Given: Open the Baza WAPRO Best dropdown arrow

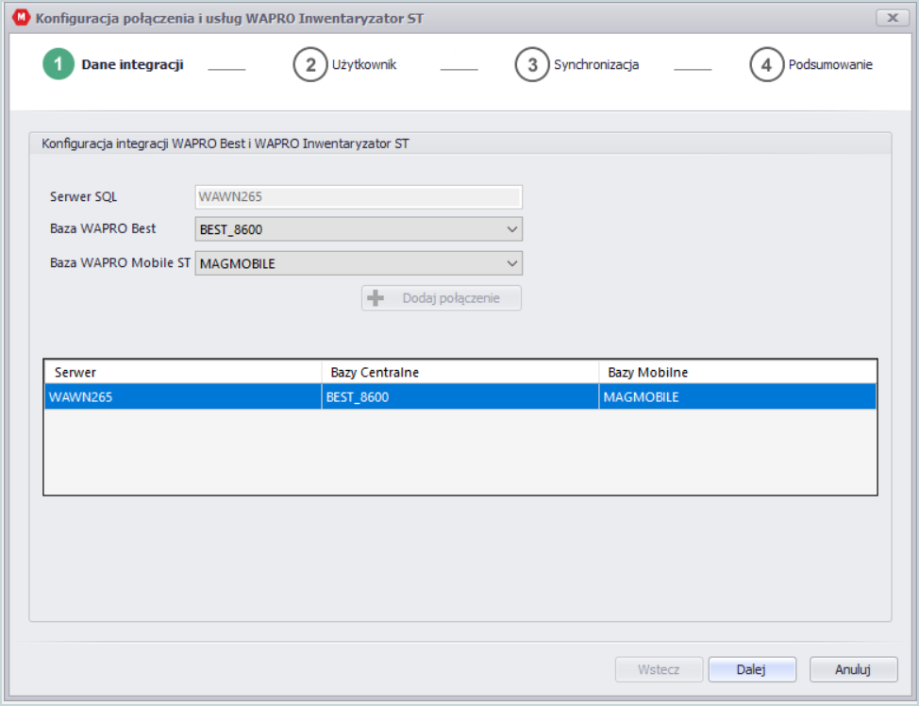Looking at the screenshot, I should pyautogui.click(x=511, y=229).
